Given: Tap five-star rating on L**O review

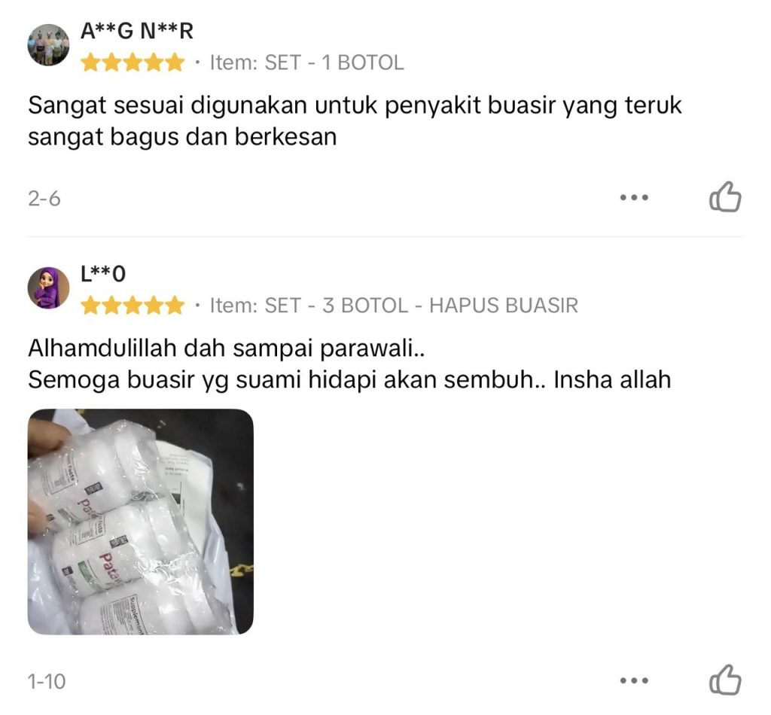Looking at the screenshot, I should 133,306.
